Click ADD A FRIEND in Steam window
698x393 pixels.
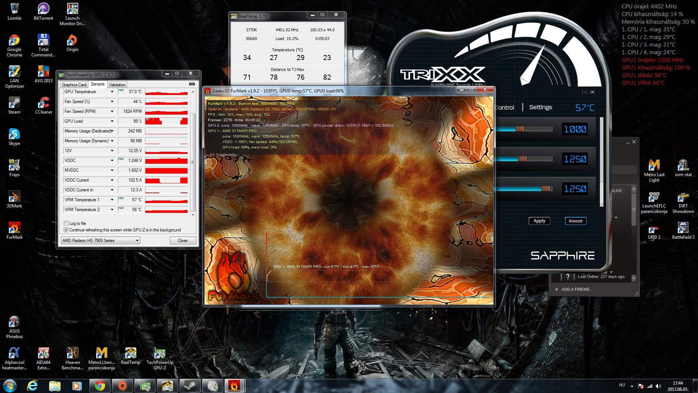click(x=573, y=289)
